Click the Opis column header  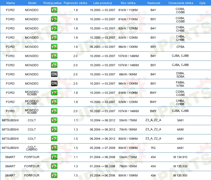202,3
